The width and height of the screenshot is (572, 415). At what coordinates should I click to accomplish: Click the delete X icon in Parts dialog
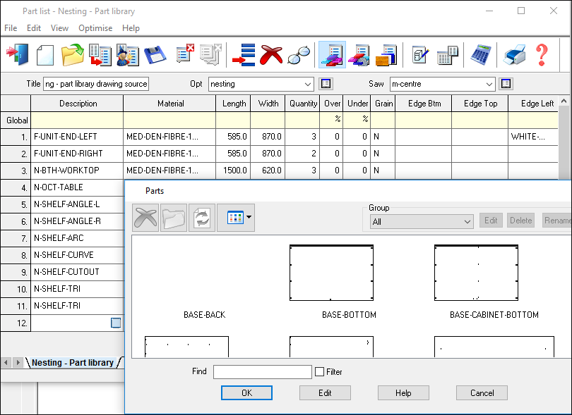[x=145, y=218]
